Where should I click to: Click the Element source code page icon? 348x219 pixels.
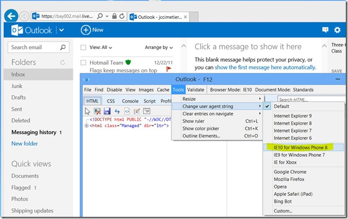127,111
